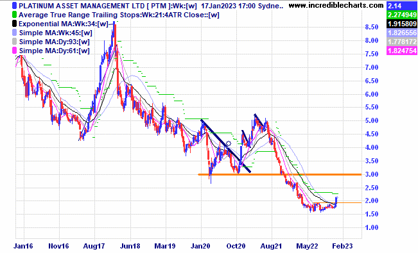Click the 3.50 price axis label

(x=372, y=161)
